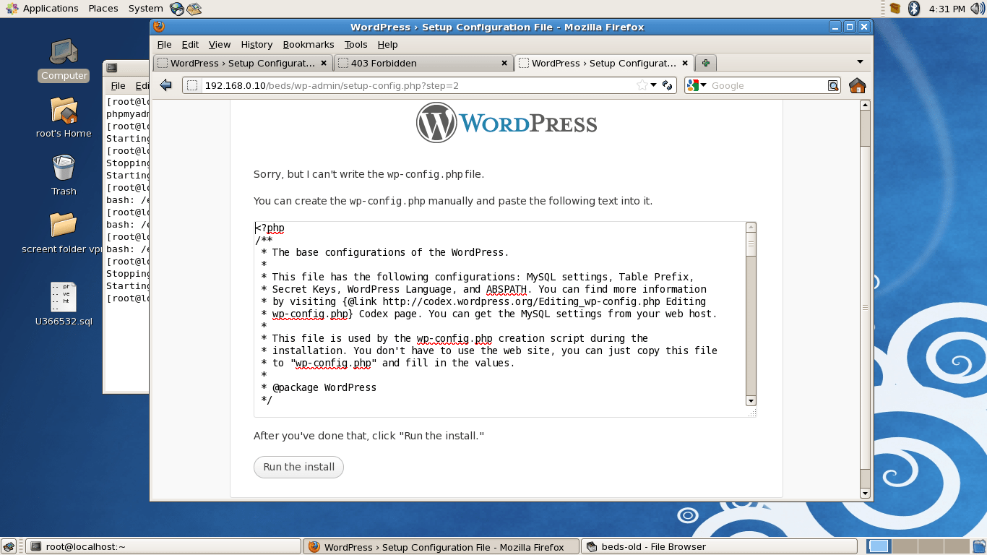Click the clock showing 4:31 PM
This screenshot has width=987, height=555.
947,9
